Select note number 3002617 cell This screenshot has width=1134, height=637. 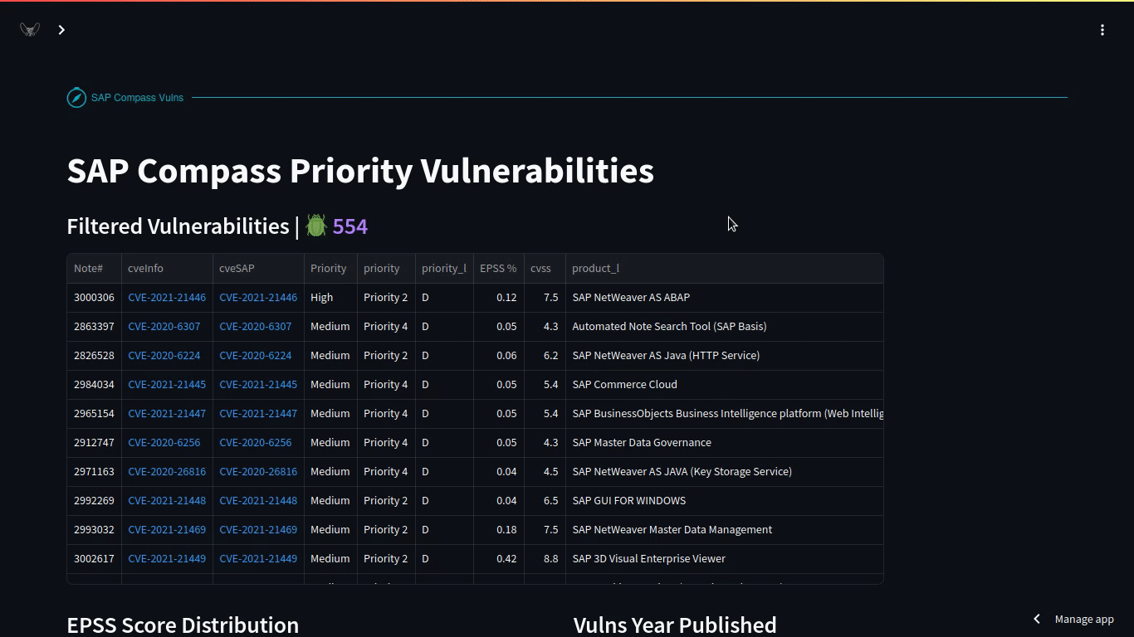94,559
